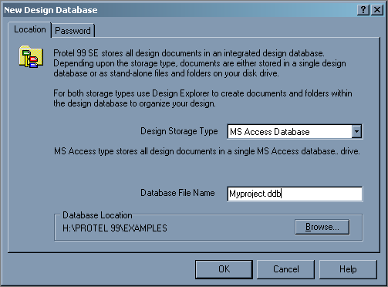Open Help for this dialog
Screen dimensions: 388x287
348,269
